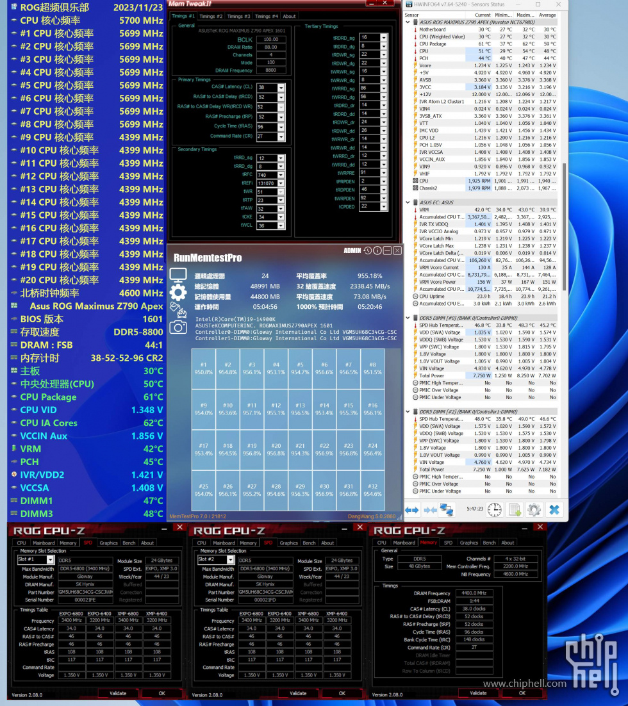Click the HWiNFO64 title bar app icon

(409, 4)
